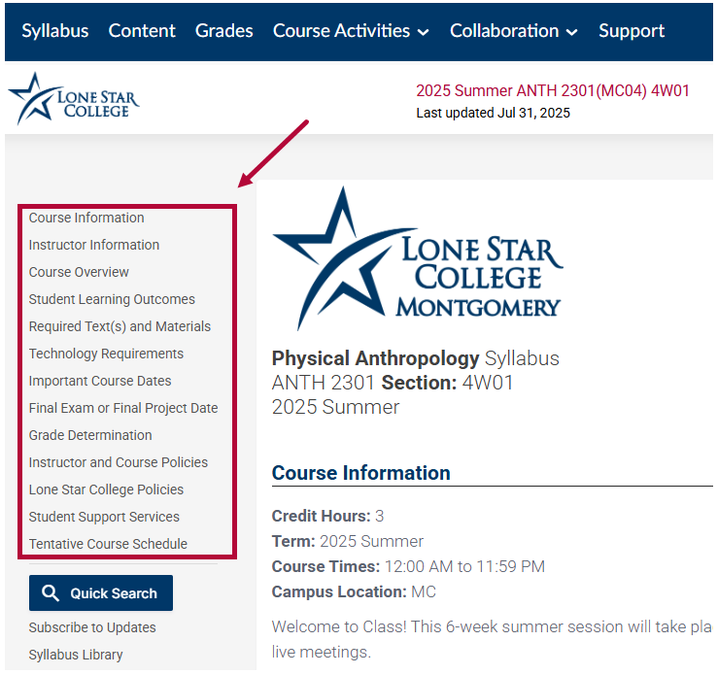Expand the Collaboration dropdown menu
This screenshot has height=675, width=718.
point(513,31)
